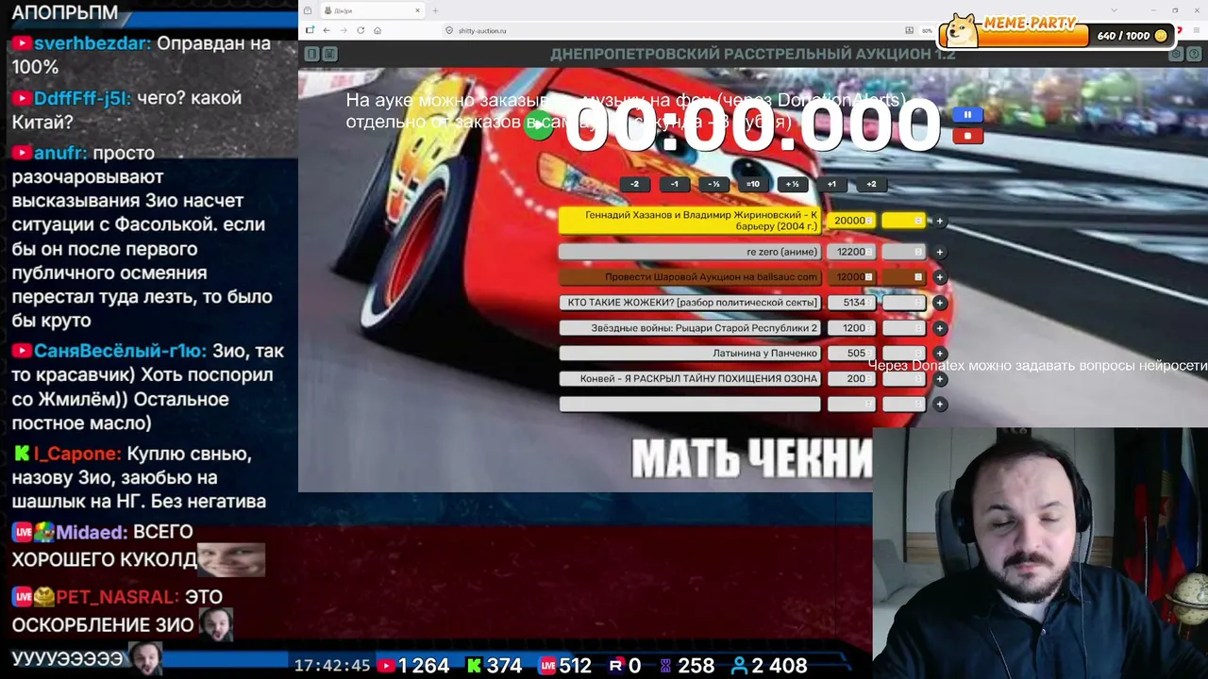Click the empty lot name field
The width and height of the screenshot is (1208, 679).
point(690,404)
